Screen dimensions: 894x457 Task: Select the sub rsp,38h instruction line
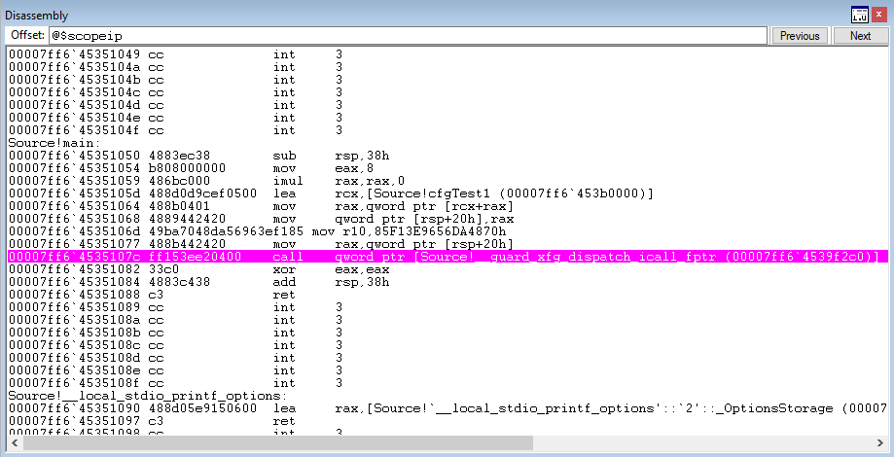point(200,156)
